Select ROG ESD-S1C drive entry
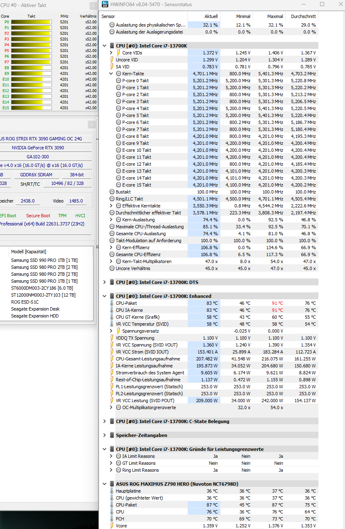The width and height of the screenshot is (345, 529). [x=25, y=302]
